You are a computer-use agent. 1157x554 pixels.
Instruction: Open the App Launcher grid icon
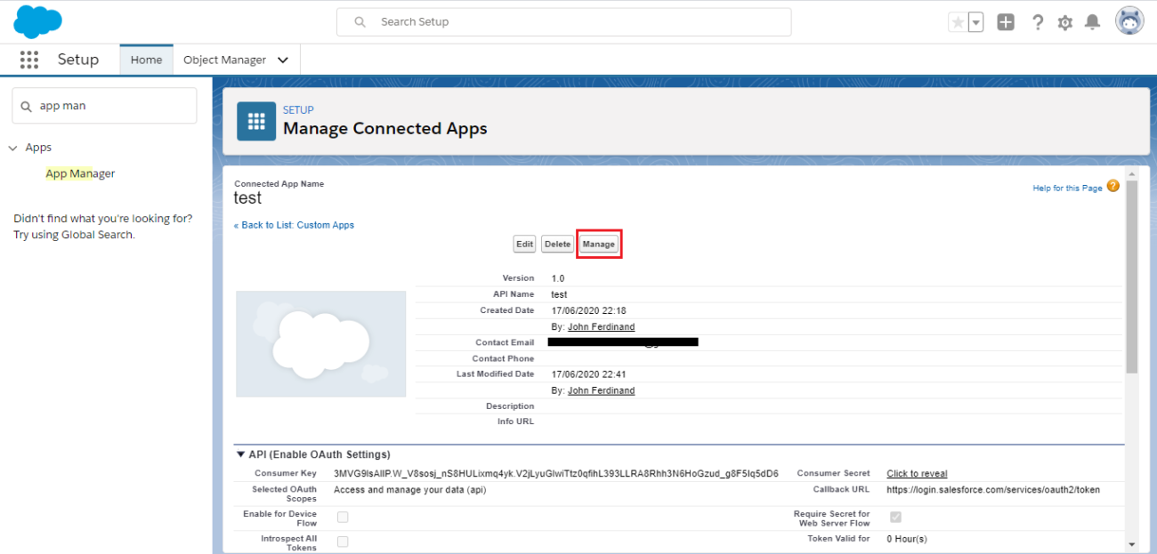pyautogui.click(x=29, y=60)
